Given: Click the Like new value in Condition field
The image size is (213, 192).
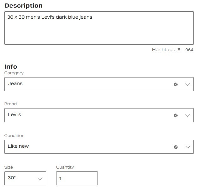Looking at the screenshot, I should [18, 146].
